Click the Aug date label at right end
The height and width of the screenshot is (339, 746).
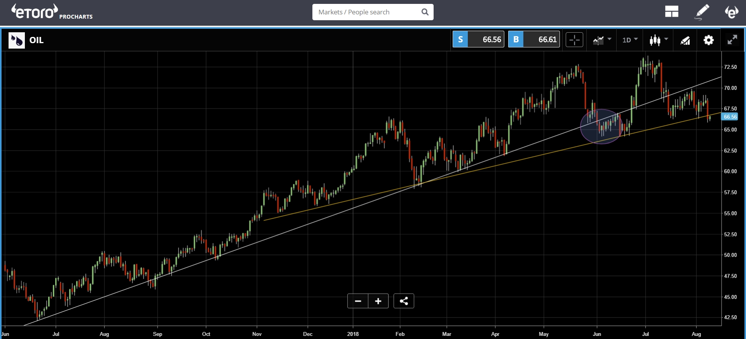pyautogui.click(x=696, y=334)
